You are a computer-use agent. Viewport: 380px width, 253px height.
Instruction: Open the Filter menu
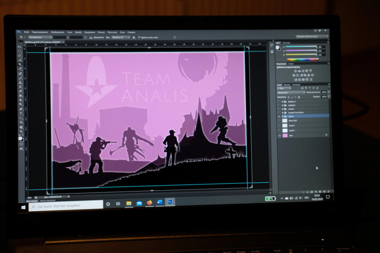tap(101, 32)
